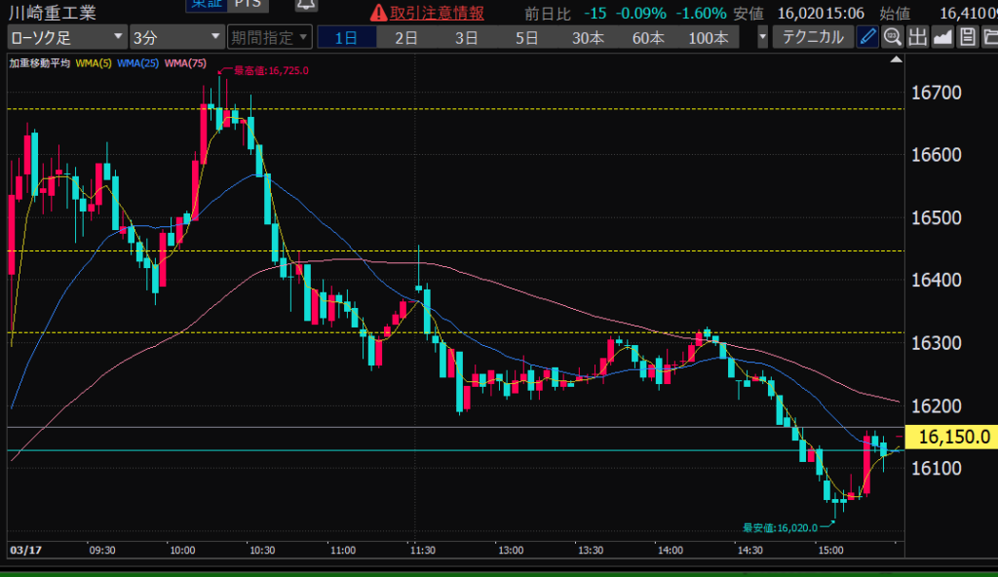Select the 60本 range tab
The width and height of the screenshot is (998, 577).
(x=647, y=38)
